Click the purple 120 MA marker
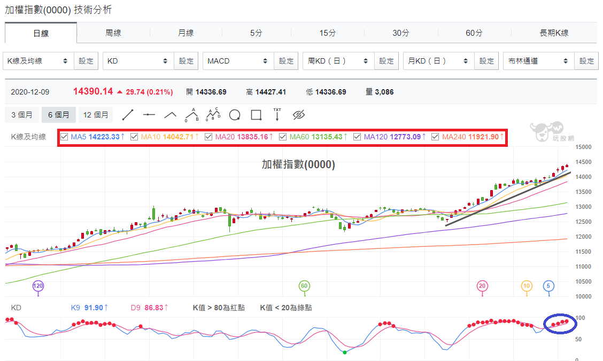The width and height of the screenshot is (603, 361). click(x=38, y=286)
